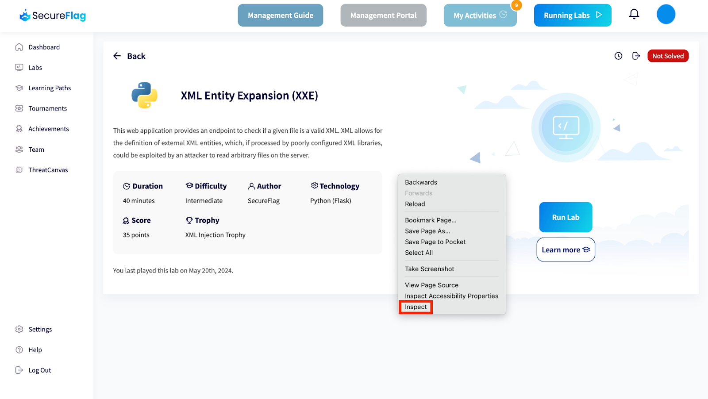Click the Author person icon
Viewport: 708px width, 399px height.
251,186
